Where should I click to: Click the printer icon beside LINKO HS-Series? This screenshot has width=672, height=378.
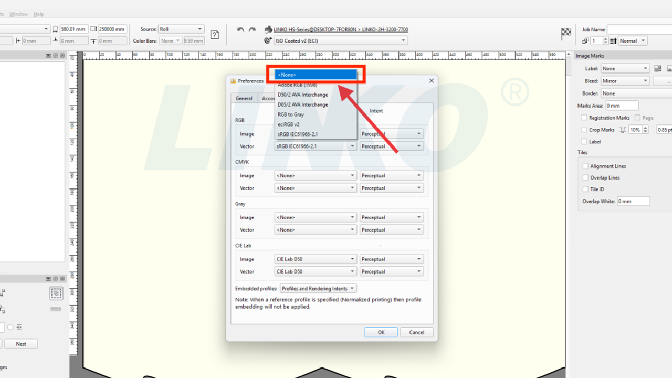click(268, 30)
